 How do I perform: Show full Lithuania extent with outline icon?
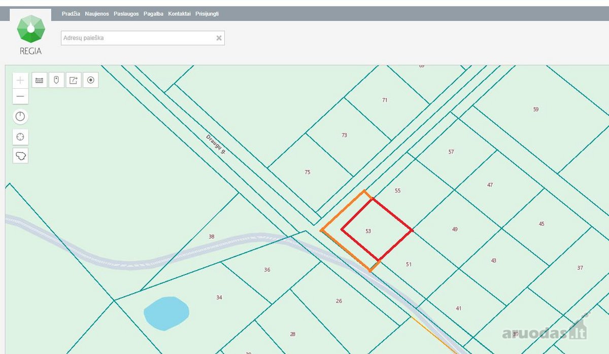[x=20, y=156]
